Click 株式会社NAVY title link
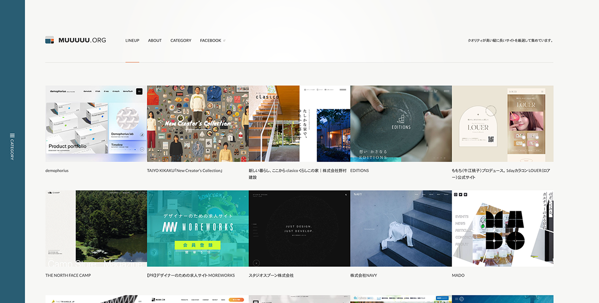This screenshot has width=599, height=303. 363,276
